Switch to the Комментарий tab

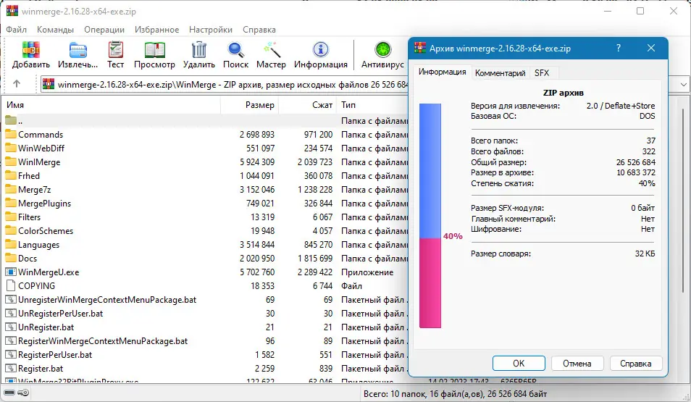(501, 73)
